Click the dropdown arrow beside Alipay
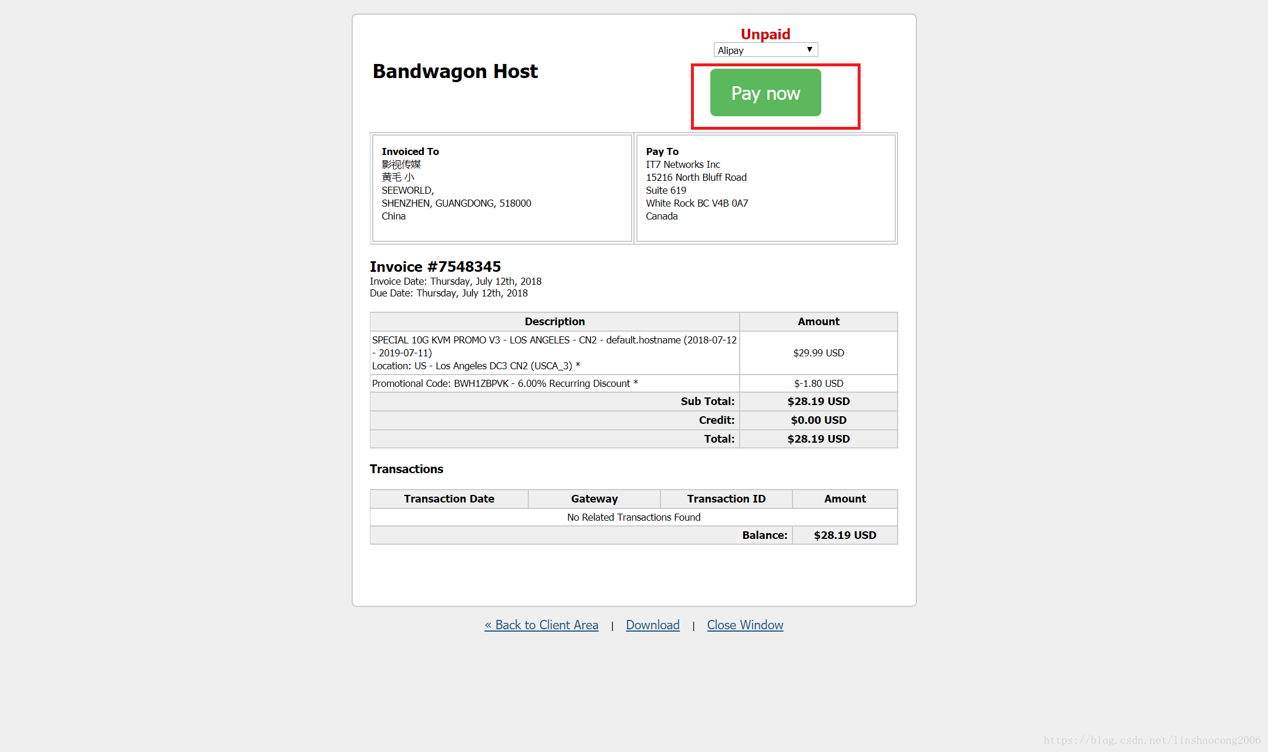The width and height of the screenshot is (1268, 752). [x=810, y=50]
